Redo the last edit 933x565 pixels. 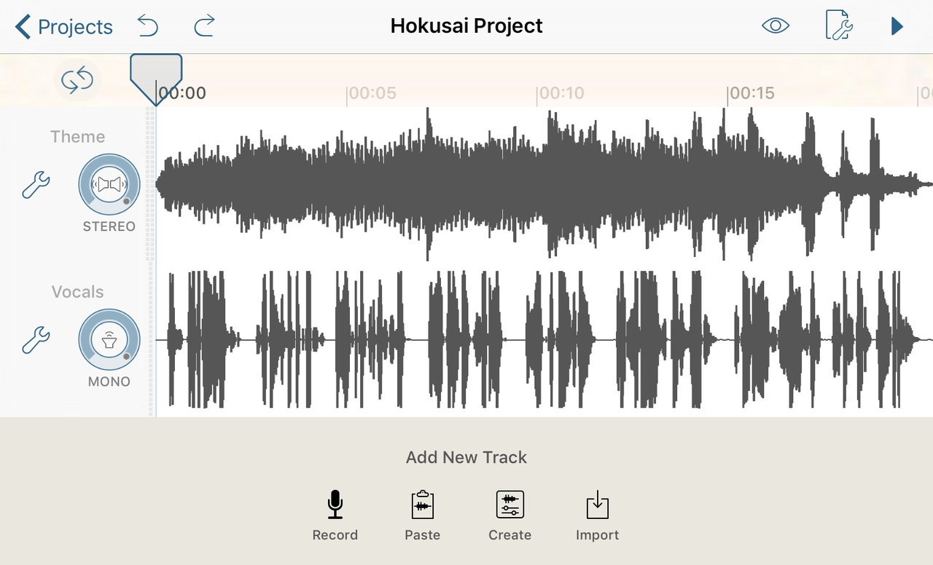pyautogui.click(x=203, y=25)
